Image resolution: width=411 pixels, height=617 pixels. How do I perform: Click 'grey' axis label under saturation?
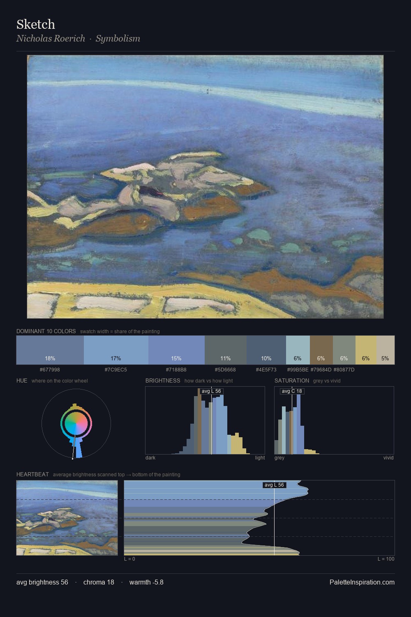click(x=279, y=458)
